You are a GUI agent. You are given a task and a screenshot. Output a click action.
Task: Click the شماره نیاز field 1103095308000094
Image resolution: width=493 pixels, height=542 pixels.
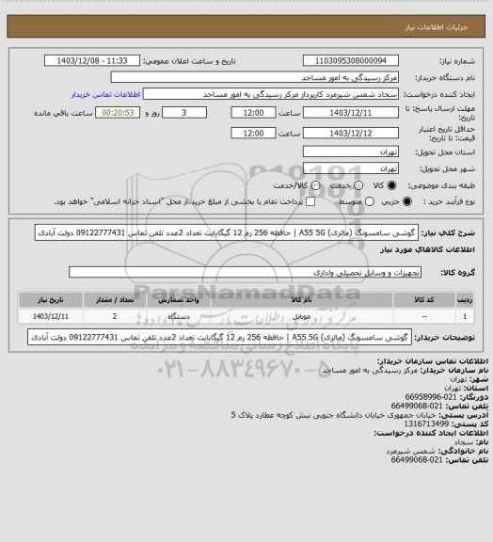[351, 60]
